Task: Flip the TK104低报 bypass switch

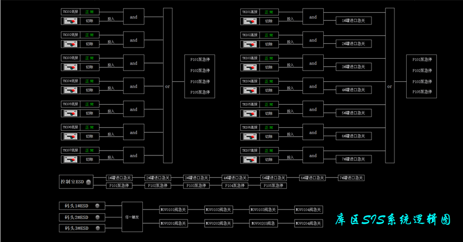Action: tap(70, 90)
